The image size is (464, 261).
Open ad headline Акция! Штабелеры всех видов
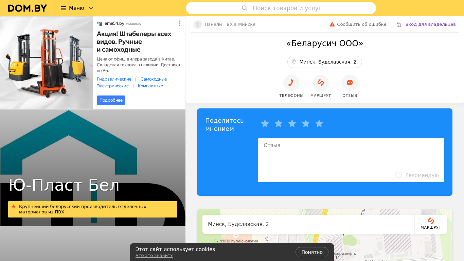pos(134,41)
